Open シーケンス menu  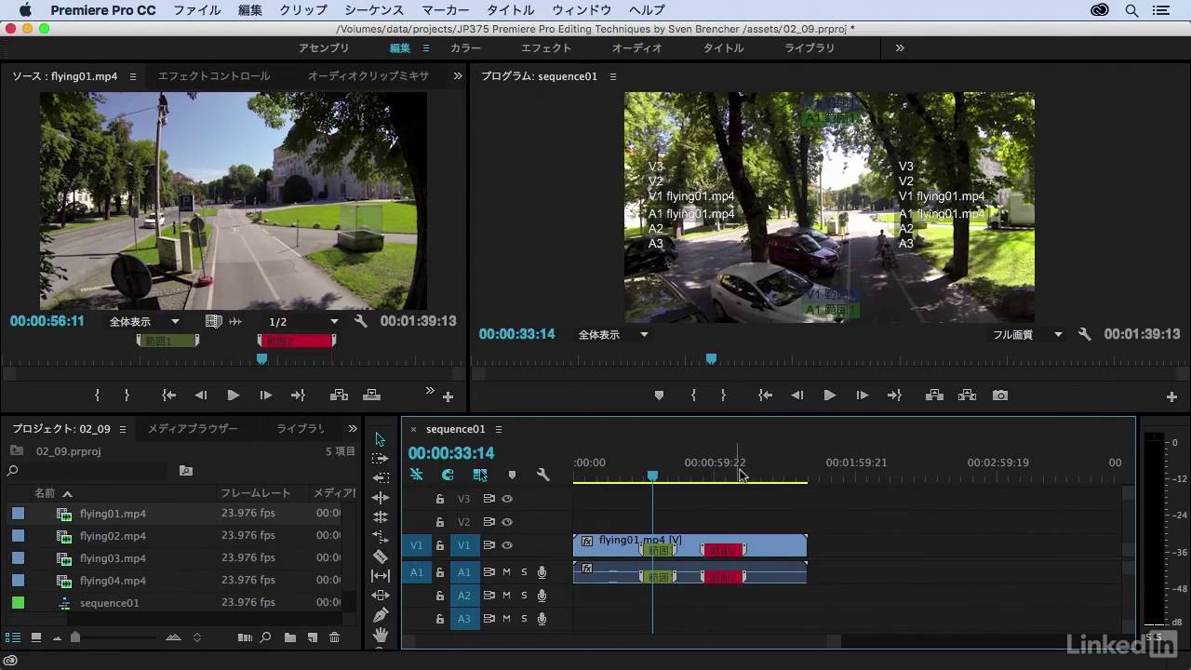pos(374,10)
